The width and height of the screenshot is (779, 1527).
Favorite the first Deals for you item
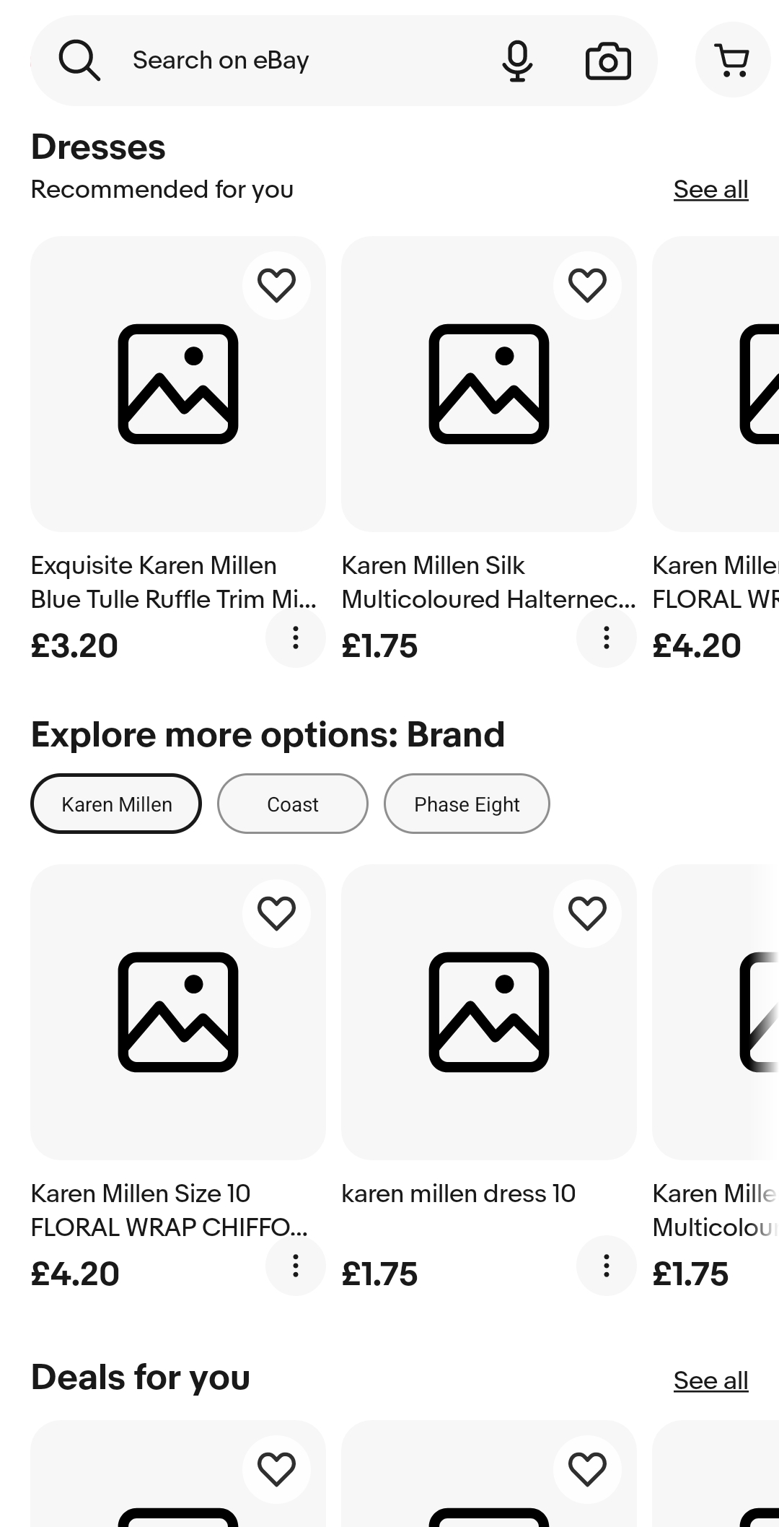277,1469
